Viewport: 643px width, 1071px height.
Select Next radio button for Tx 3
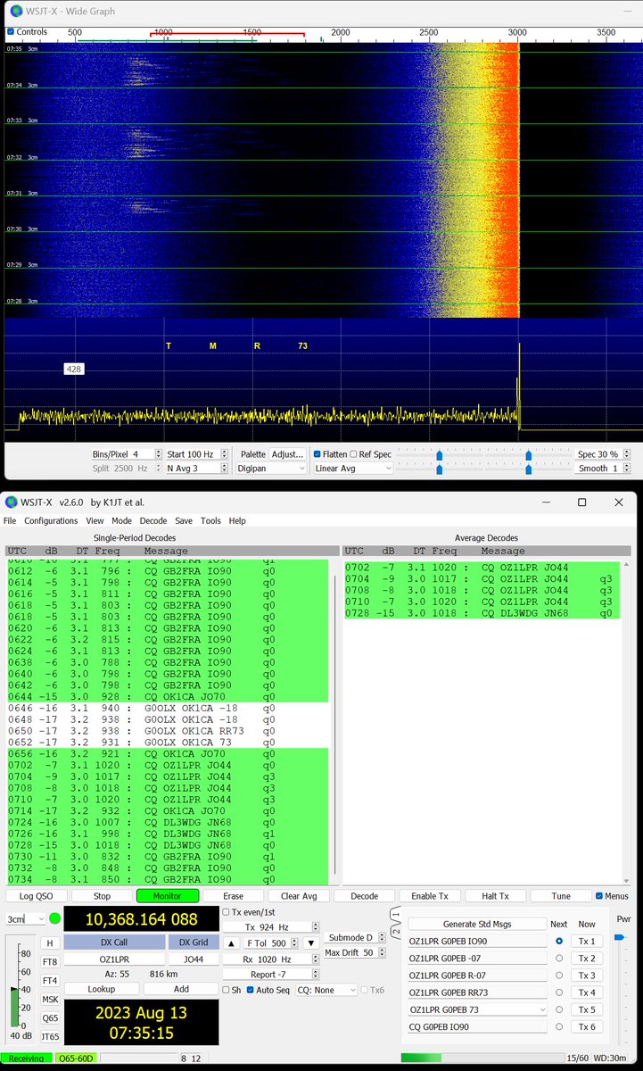click(x=559, y=976)
